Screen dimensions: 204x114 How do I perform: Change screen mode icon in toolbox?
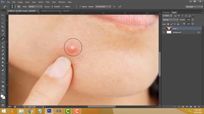3,105
